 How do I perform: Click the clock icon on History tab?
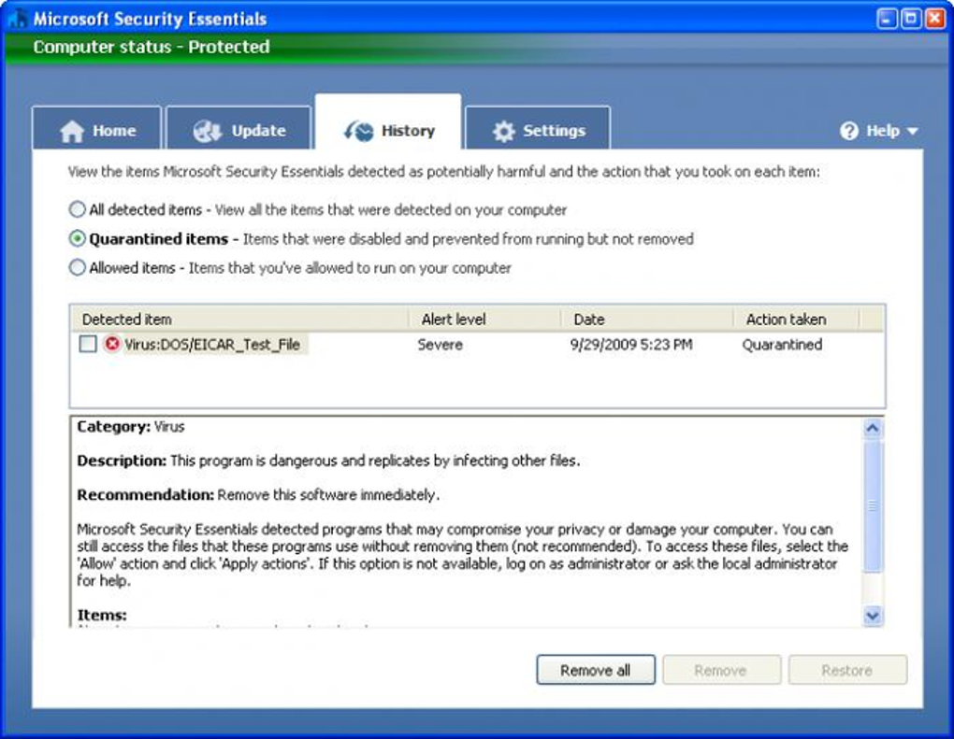coord(358,131)
